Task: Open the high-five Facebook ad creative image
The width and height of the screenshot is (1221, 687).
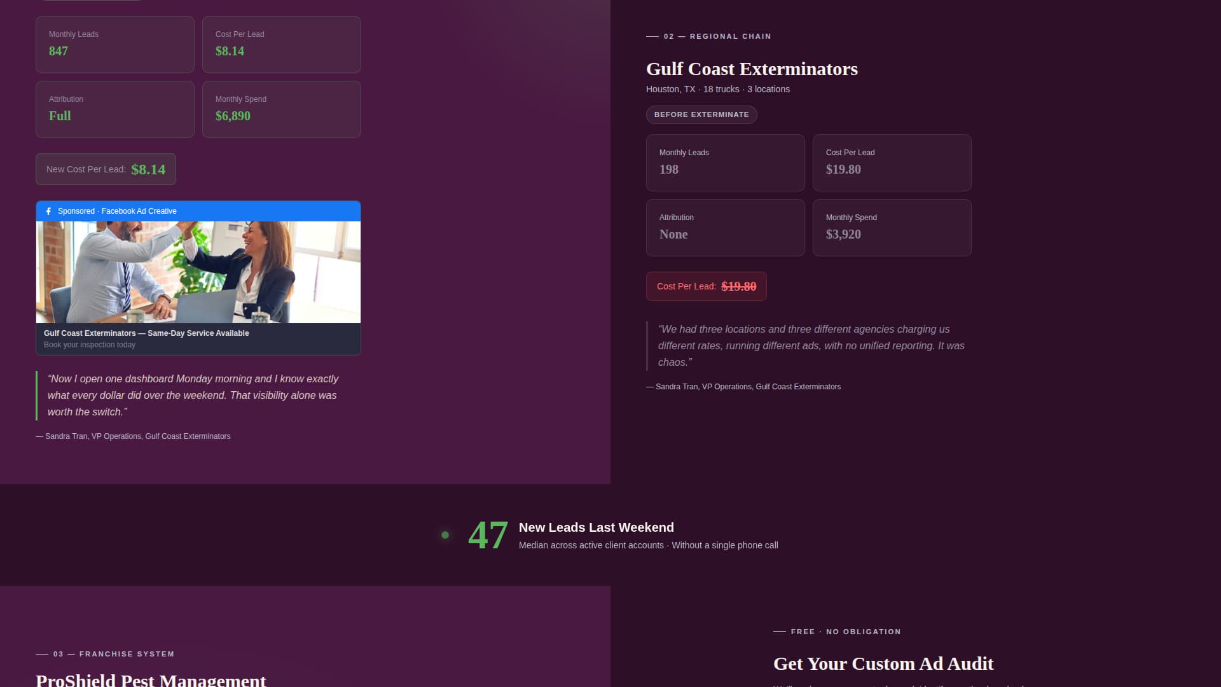Action: pyautogui.click(x=198, y=272)
